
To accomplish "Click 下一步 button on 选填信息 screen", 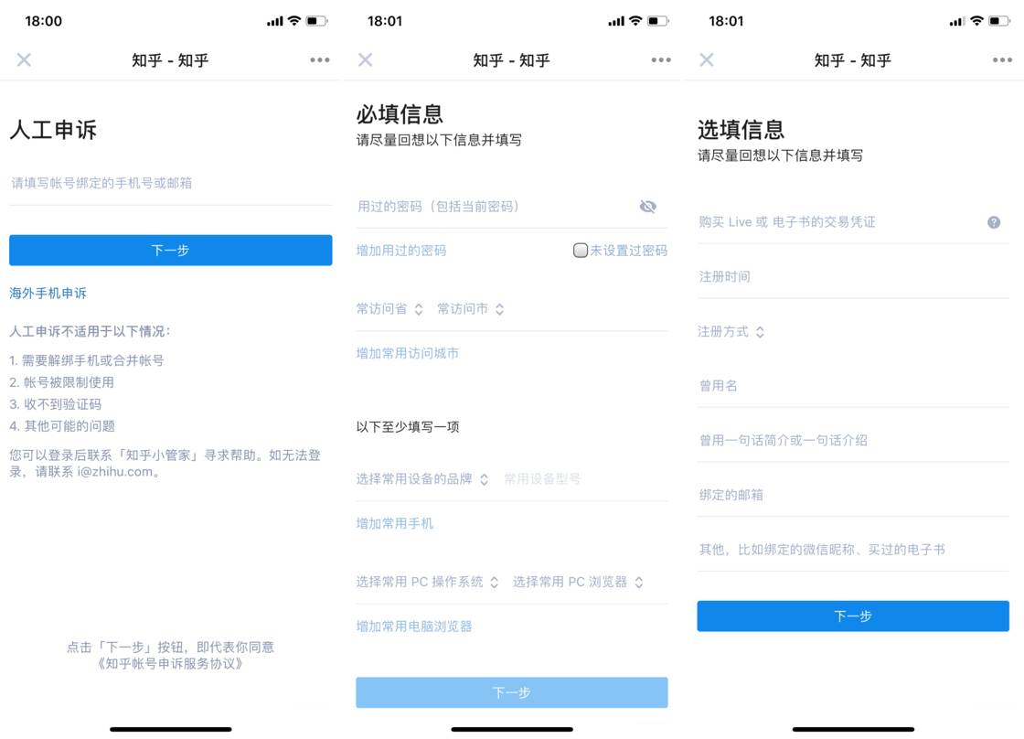I will pos(853,616).
